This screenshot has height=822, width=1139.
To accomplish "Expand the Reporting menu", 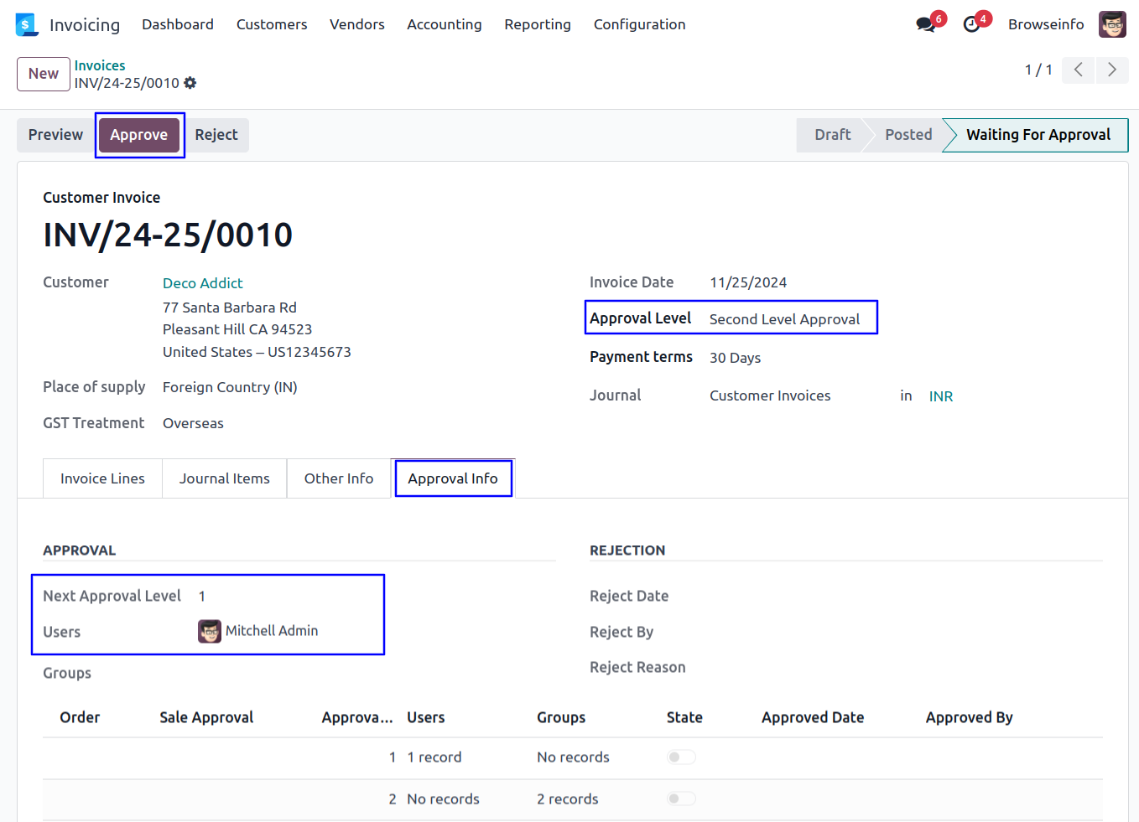I will coord(537,24).
